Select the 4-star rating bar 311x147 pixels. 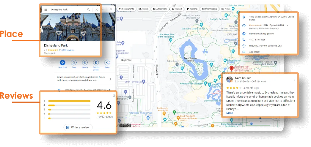(x=69, y=105)
